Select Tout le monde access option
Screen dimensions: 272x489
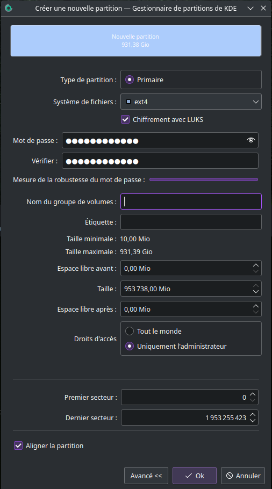point(130,331)
